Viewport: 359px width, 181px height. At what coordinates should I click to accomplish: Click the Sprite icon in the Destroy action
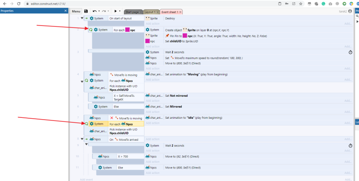[x=148, y=18]
